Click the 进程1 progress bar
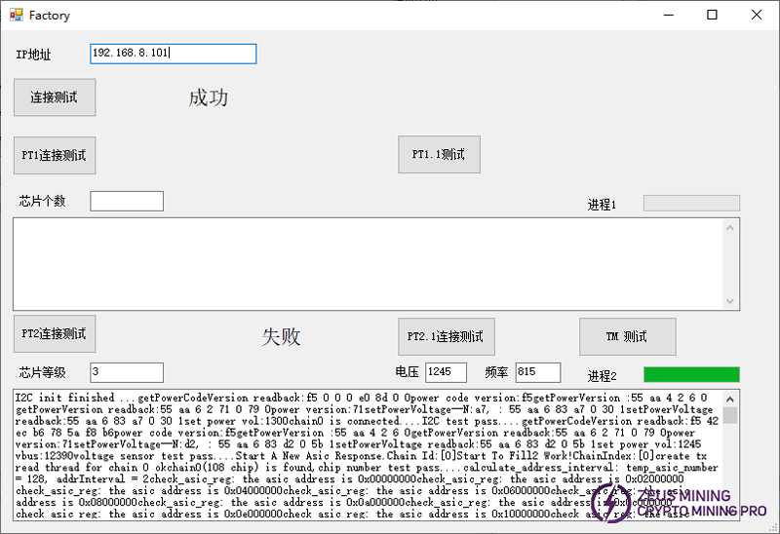The image size is (780, 534). tap(691, 203)
